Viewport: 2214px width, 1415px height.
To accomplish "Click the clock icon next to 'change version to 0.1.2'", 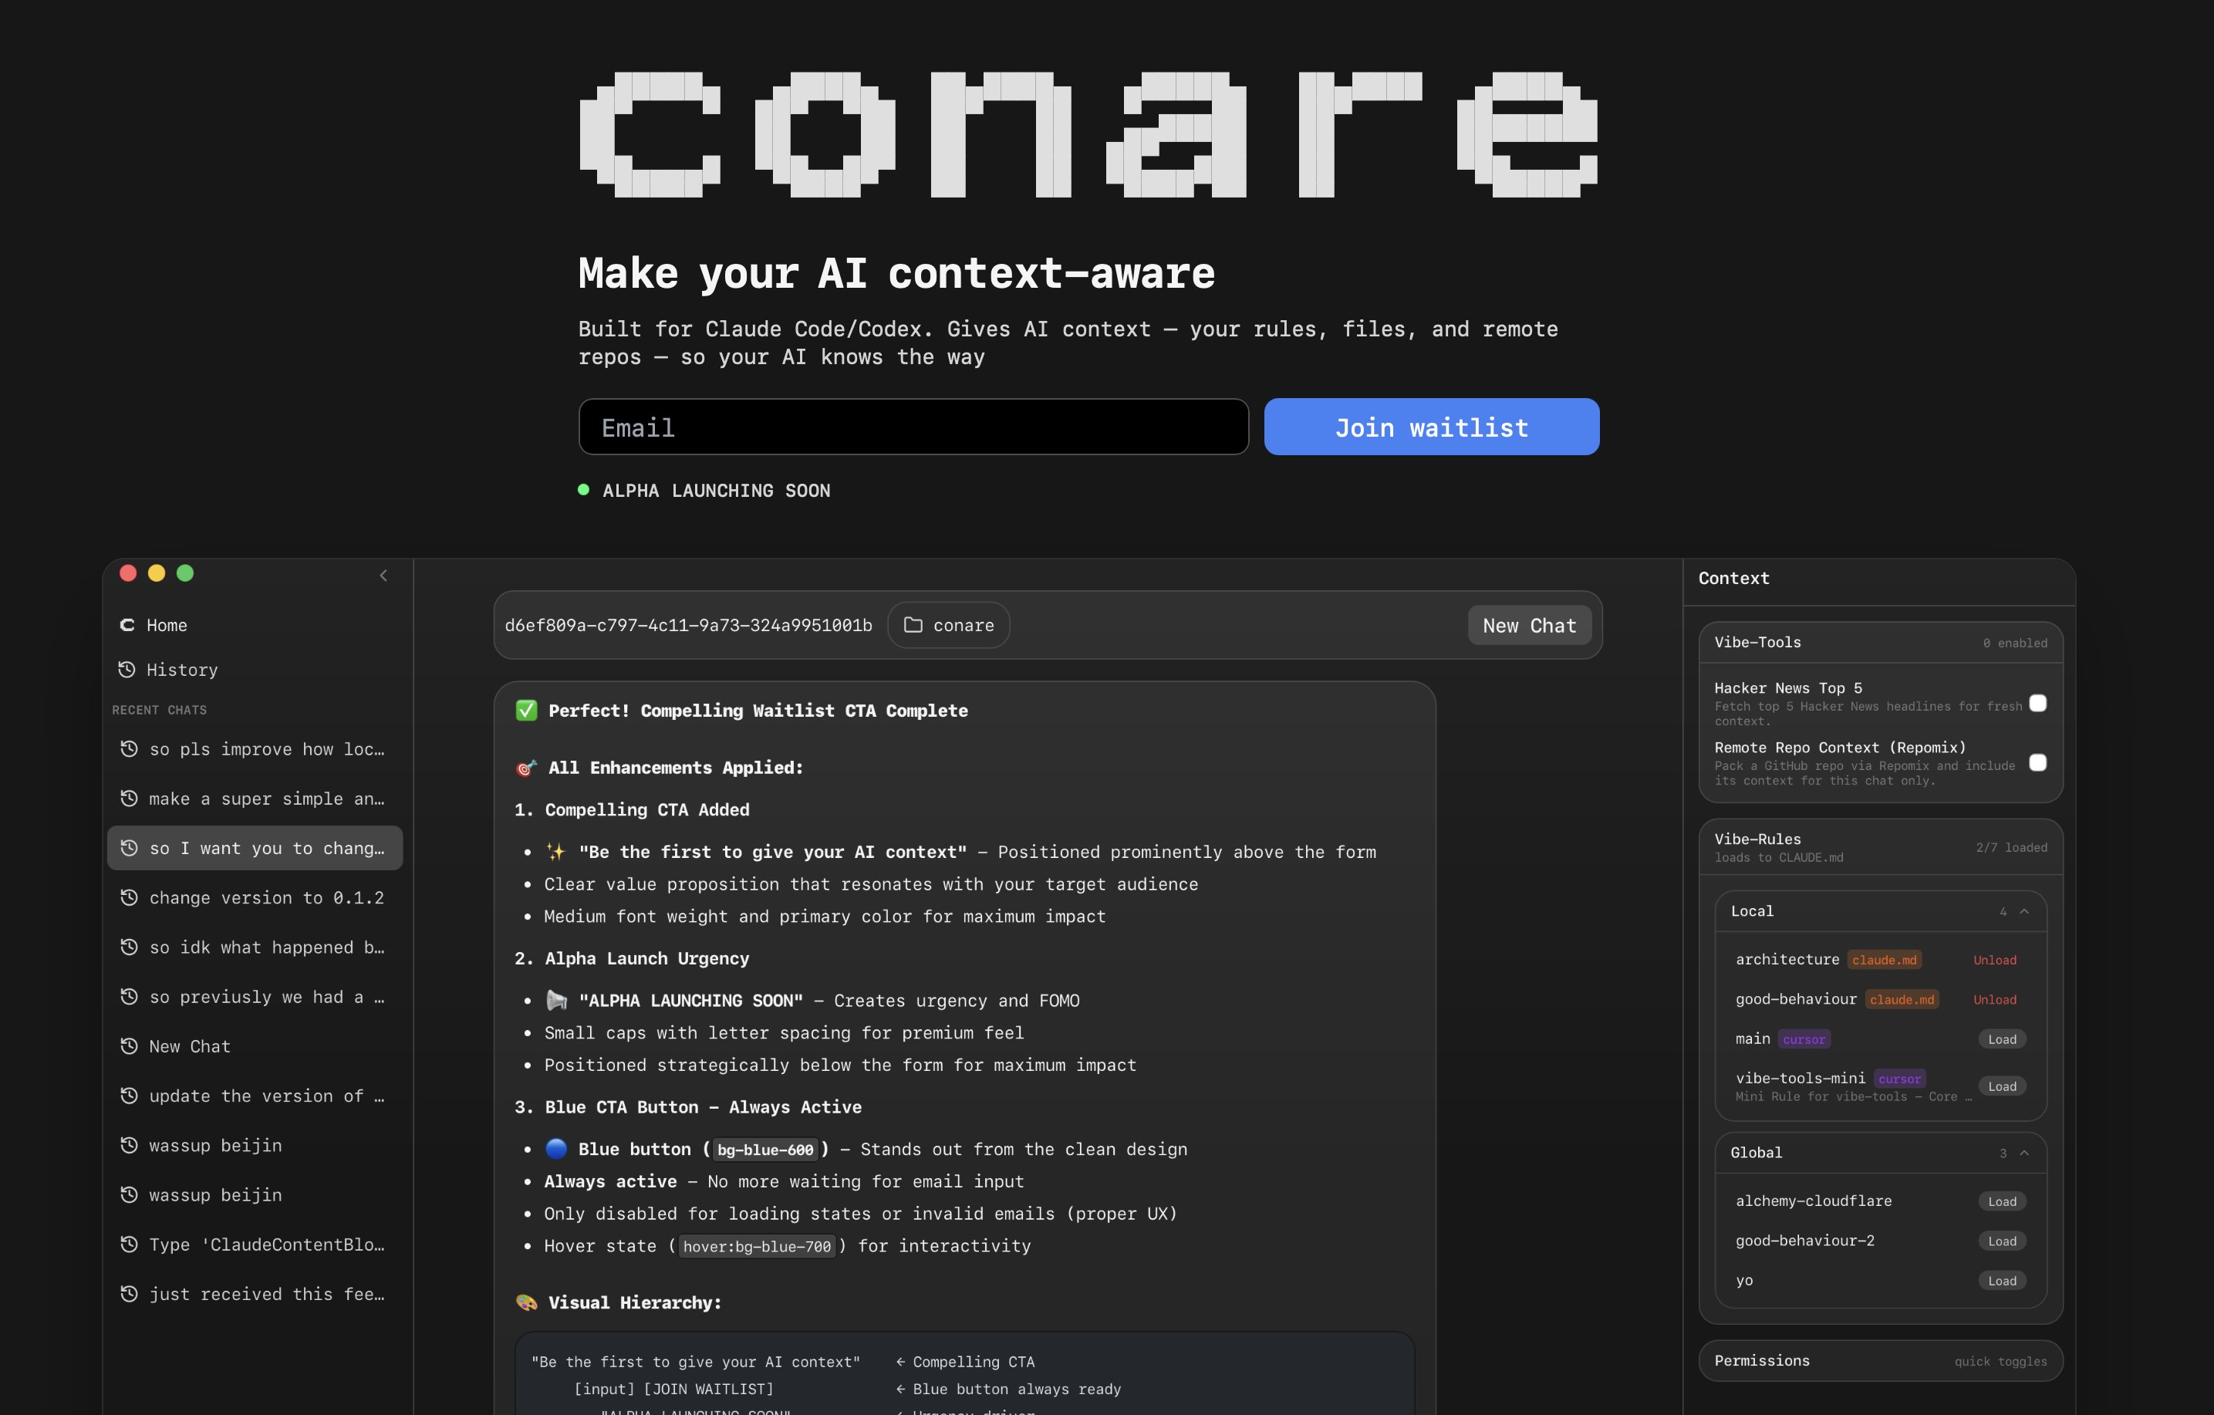I will [x=130, y=897].
